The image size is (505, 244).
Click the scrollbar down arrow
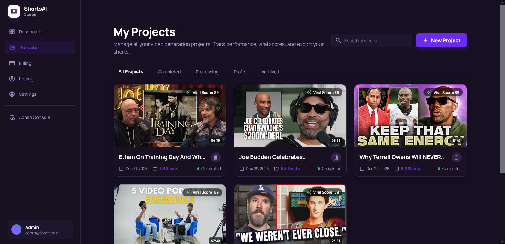502,241
